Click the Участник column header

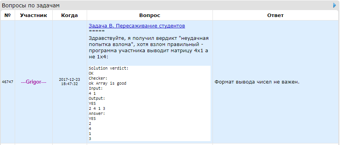(34, 15)
